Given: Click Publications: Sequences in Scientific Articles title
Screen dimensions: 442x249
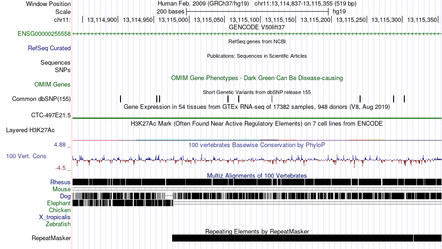Looking at the screenshot, I should tap(257, 56).
